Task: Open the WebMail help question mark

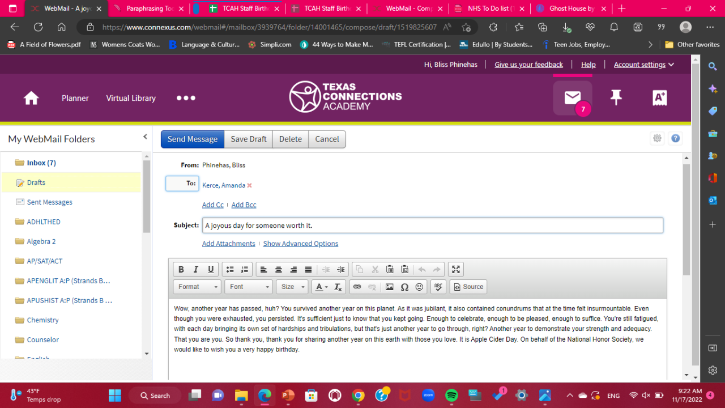Action: coord(675,138)
